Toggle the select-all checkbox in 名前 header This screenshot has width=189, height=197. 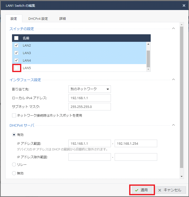(x=16, y=38)
